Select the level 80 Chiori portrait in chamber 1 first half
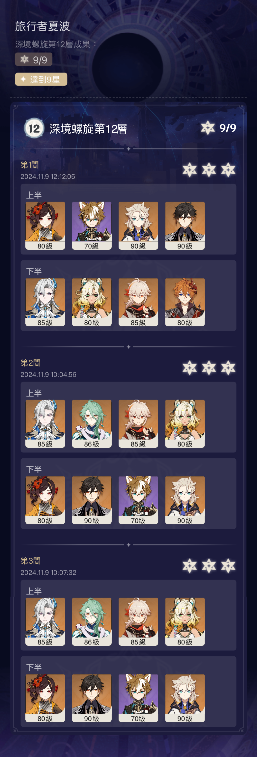 pos(45,226)
